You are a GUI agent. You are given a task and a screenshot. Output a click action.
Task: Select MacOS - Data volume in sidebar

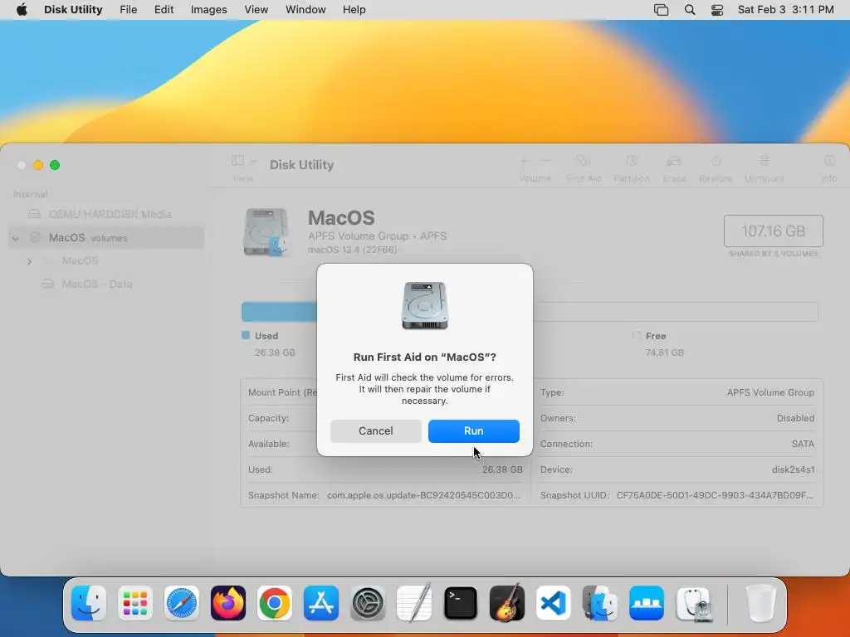(106, 284)
